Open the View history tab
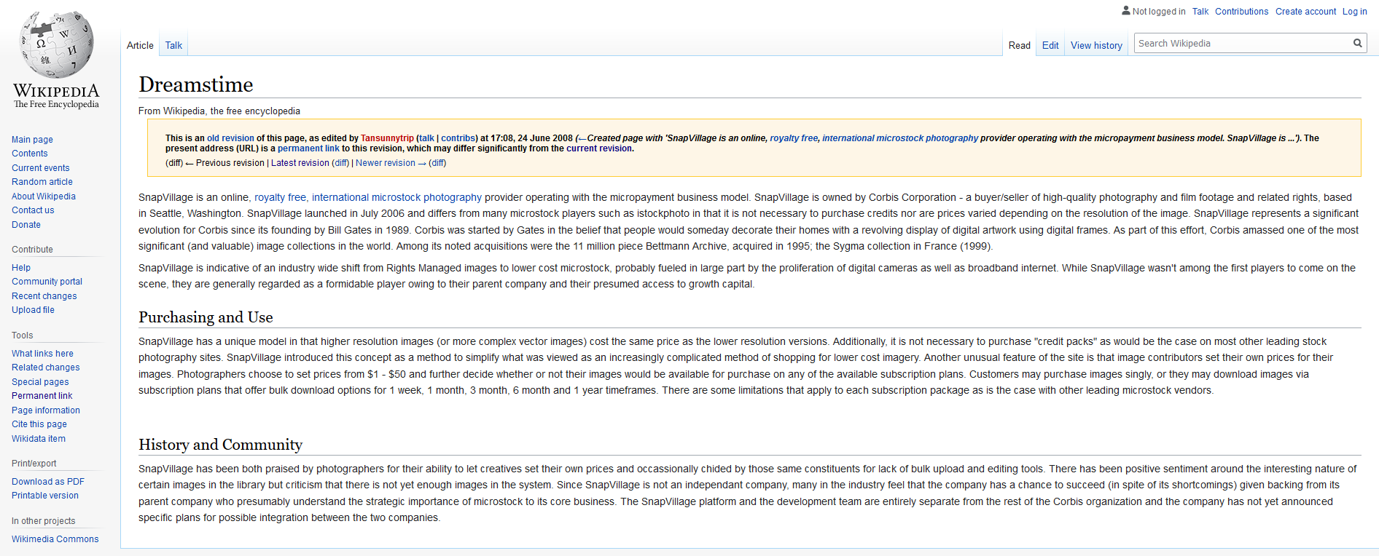 (1096, 45)
